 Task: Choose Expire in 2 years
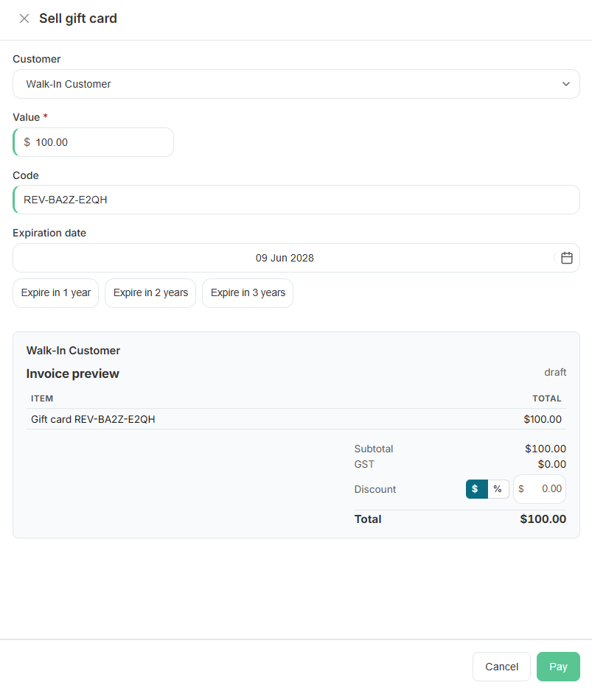150,293
